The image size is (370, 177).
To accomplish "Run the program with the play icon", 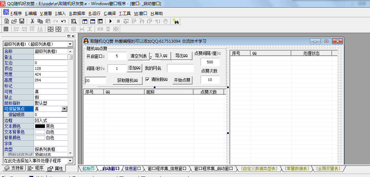I will 110,21.
